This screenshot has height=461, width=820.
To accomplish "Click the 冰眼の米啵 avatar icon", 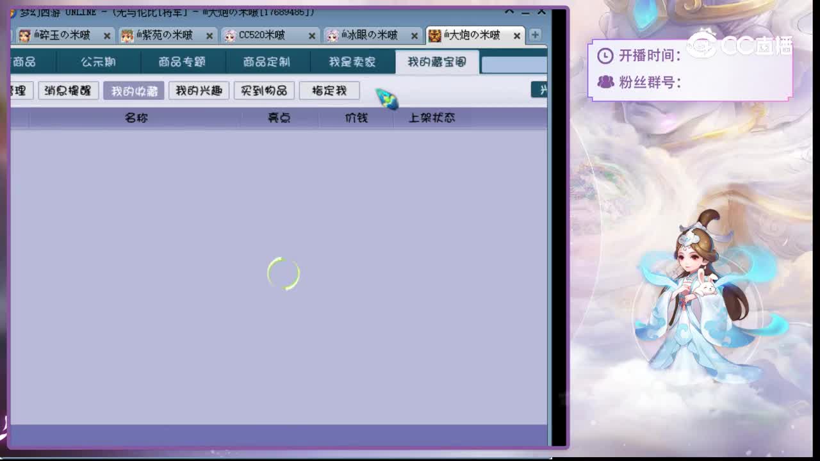I will (x=332, y=36).
